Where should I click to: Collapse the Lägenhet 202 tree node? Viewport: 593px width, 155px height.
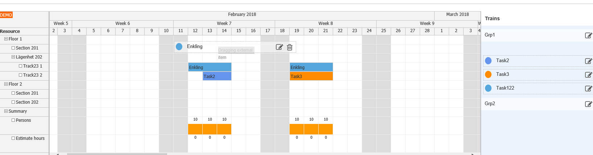tap(13, 57)
